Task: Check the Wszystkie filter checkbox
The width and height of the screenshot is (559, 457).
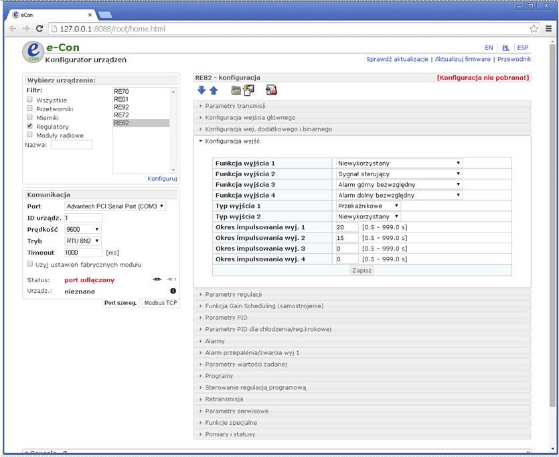Action: 29,100
